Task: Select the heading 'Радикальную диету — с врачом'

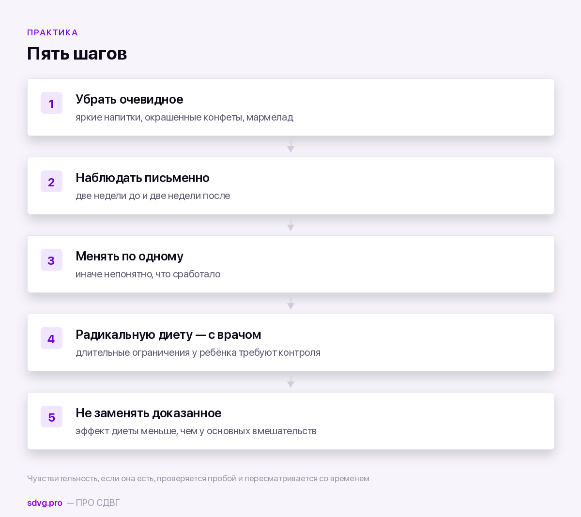Action: [x=168, y=335]
